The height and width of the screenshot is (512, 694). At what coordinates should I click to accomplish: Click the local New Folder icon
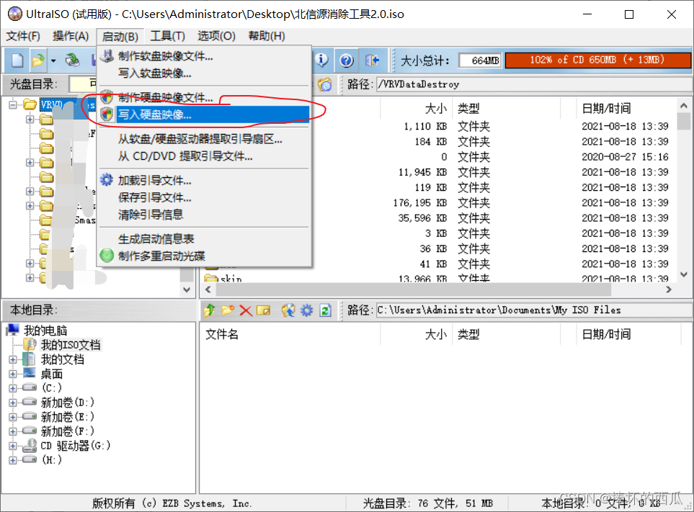[x=228, y=310]
